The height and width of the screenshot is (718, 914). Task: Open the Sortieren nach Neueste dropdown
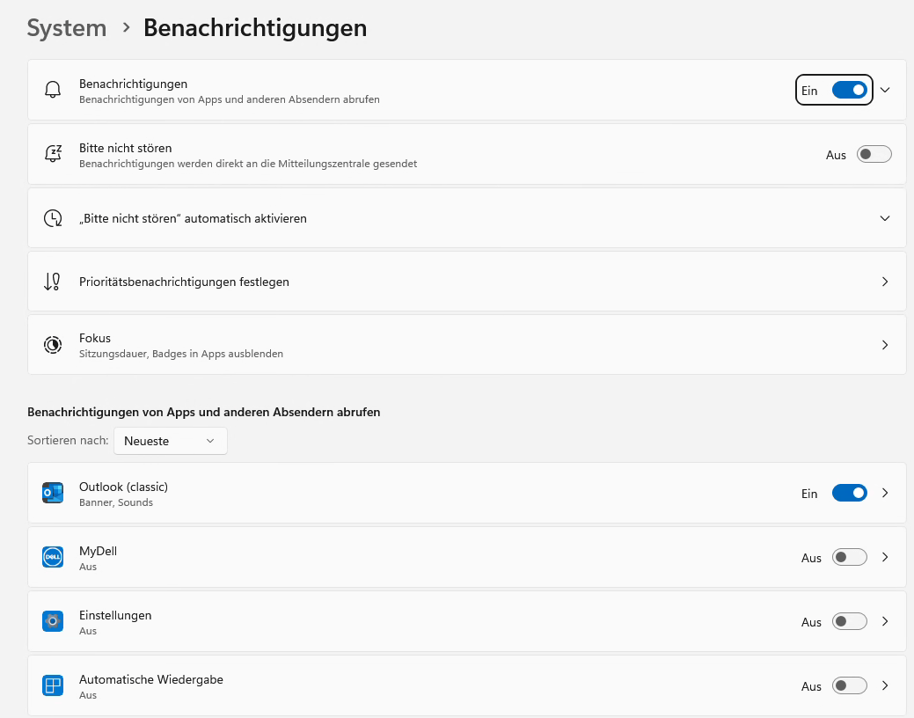pyautogui.click(x=170, y=441)
